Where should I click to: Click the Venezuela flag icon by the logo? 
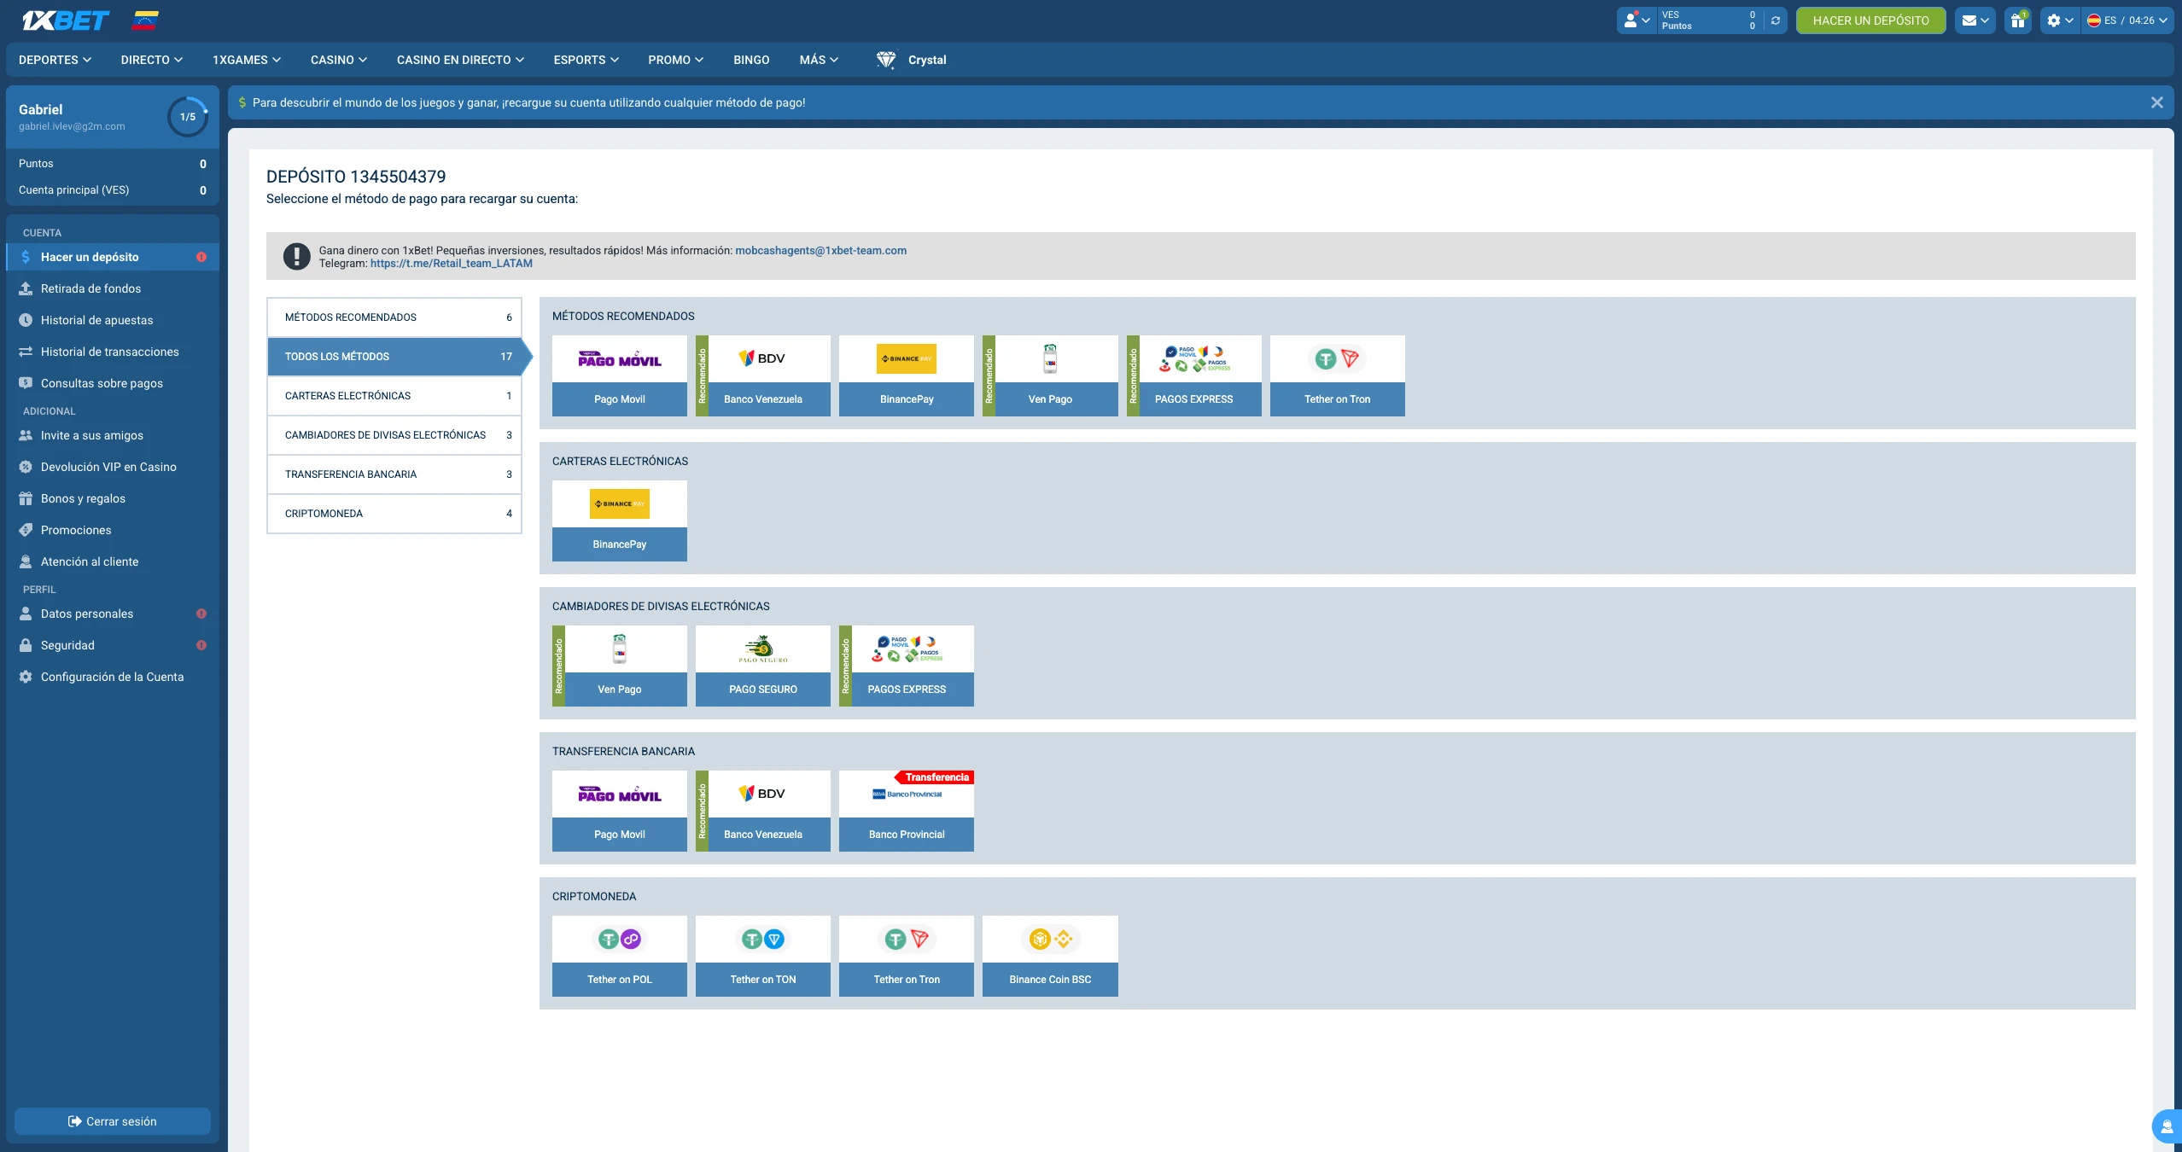(145, 20)
